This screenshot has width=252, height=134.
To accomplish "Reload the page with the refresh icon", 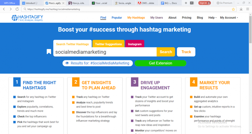I will click(17, 9).
